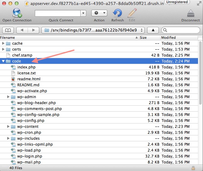Image resolution: width=203 pixels, height=171 pixels.
Task: Collapse the code folder
Action: [3, 61]
